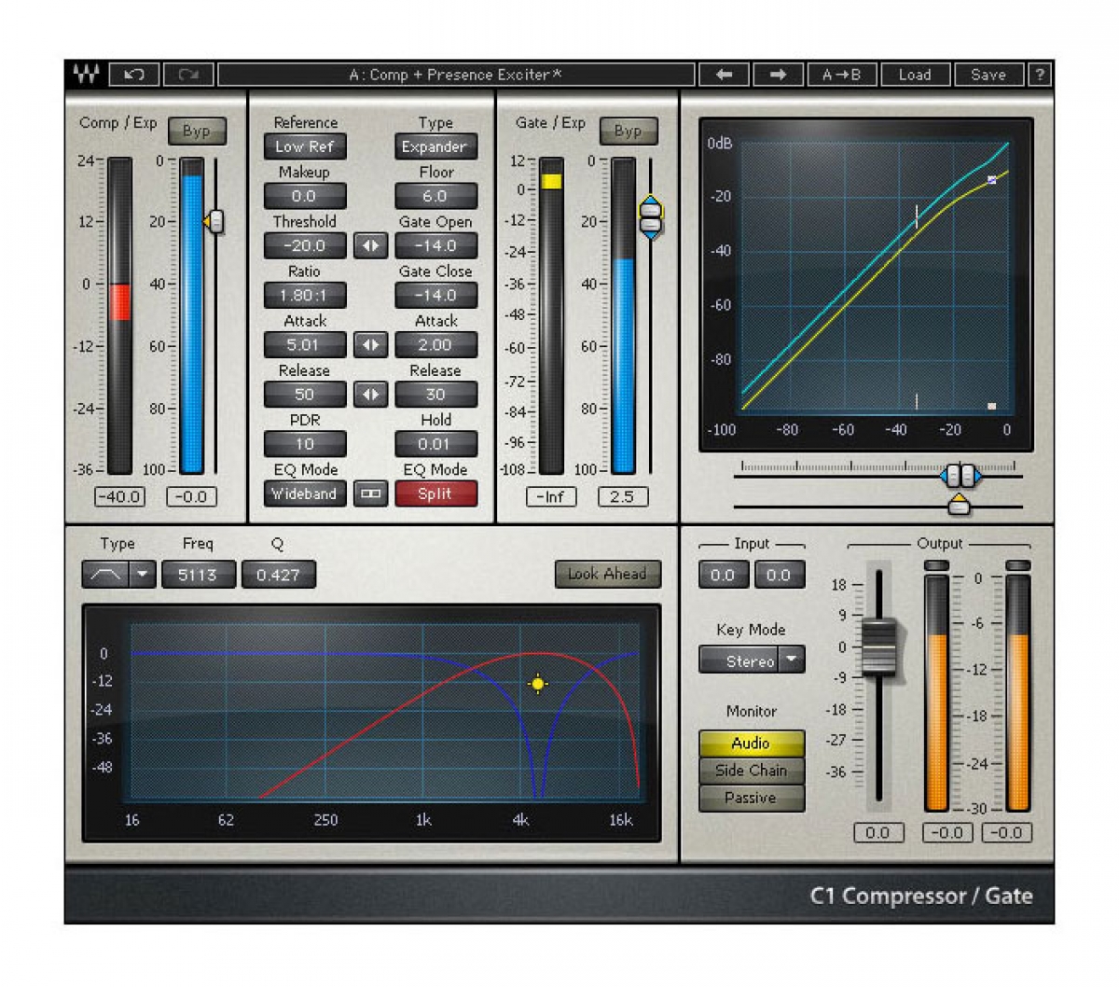Bypass the Comp / Exp section
The image size is (1119, 987).
click(x=196, y=131)
